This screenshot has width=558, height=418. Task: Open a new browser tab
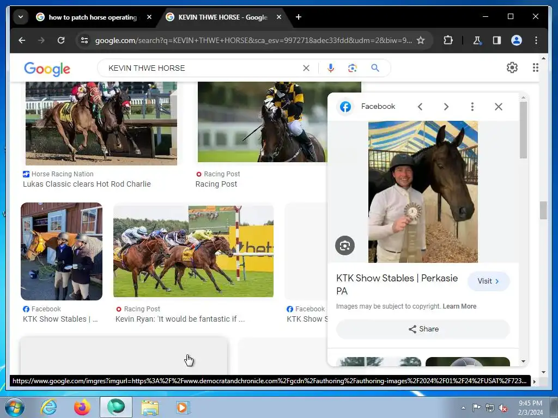[x=299, y=17]
